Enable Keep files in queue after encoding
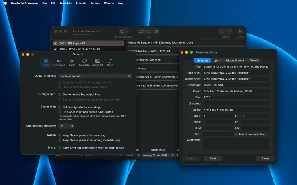Viewport: 297px width, 185px height. point(60,135)
